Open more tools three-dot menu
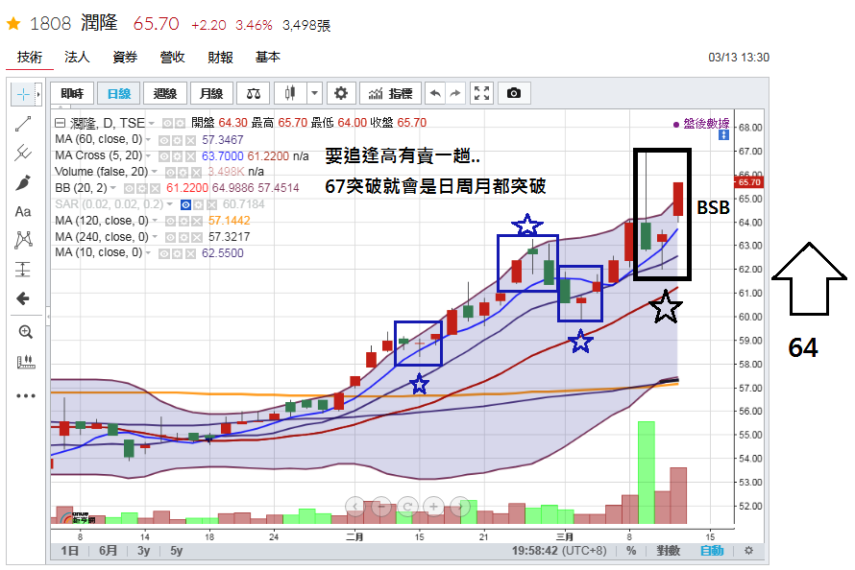 click(x=26, y=395)
